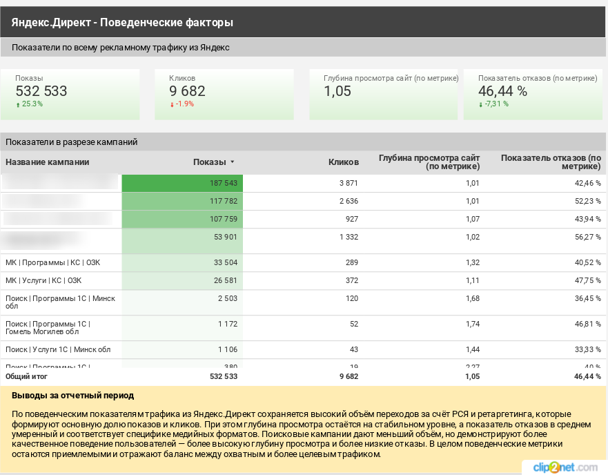Click the sort arrow beside Показы header
This screenshot has height=475, width=608.
(233, 162)
